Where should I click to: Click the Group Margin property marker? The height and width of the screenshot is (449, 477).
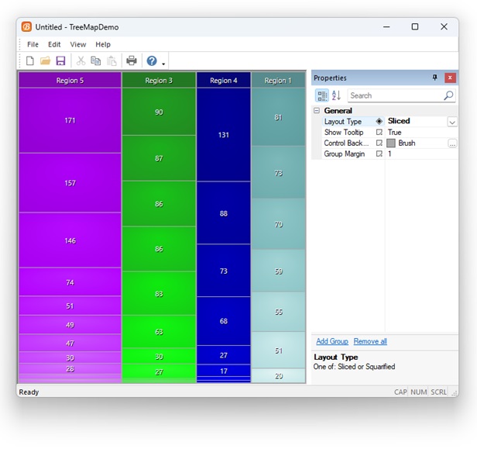coord(379,154)
